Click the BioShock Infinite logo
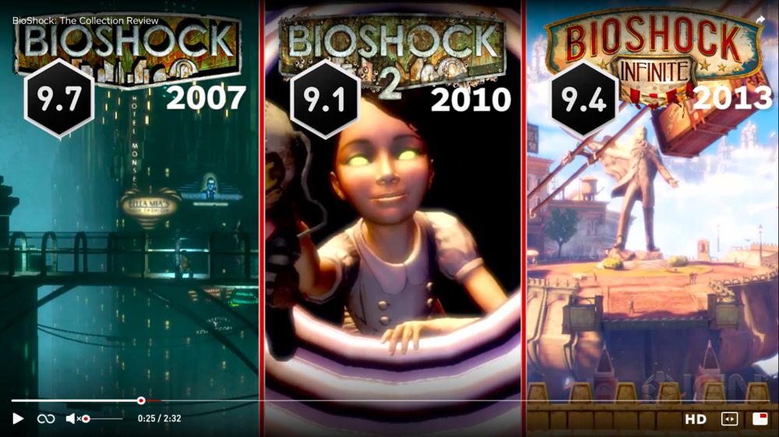The height and width of the screenshot is (437, 779). (x=655, y=54)
